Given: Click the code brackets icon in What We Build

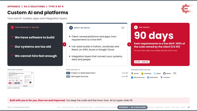Looking at the screenshot, I should [x=123, y=28].
